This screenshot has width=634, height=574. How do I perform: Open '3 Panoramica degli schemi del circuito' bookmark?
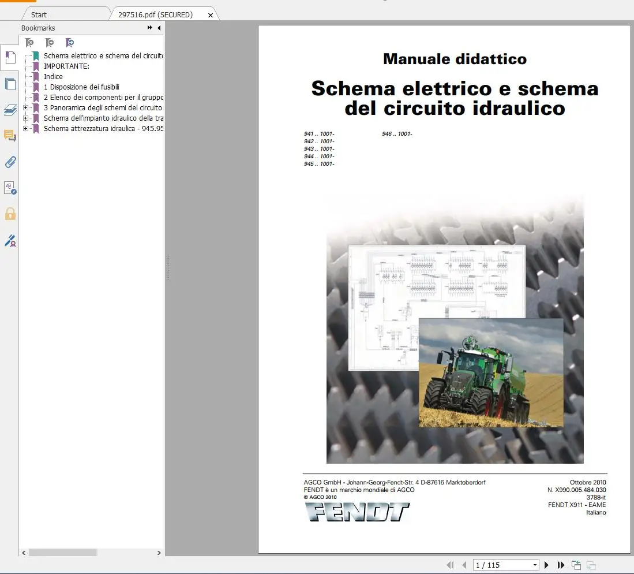pos(103,107)
